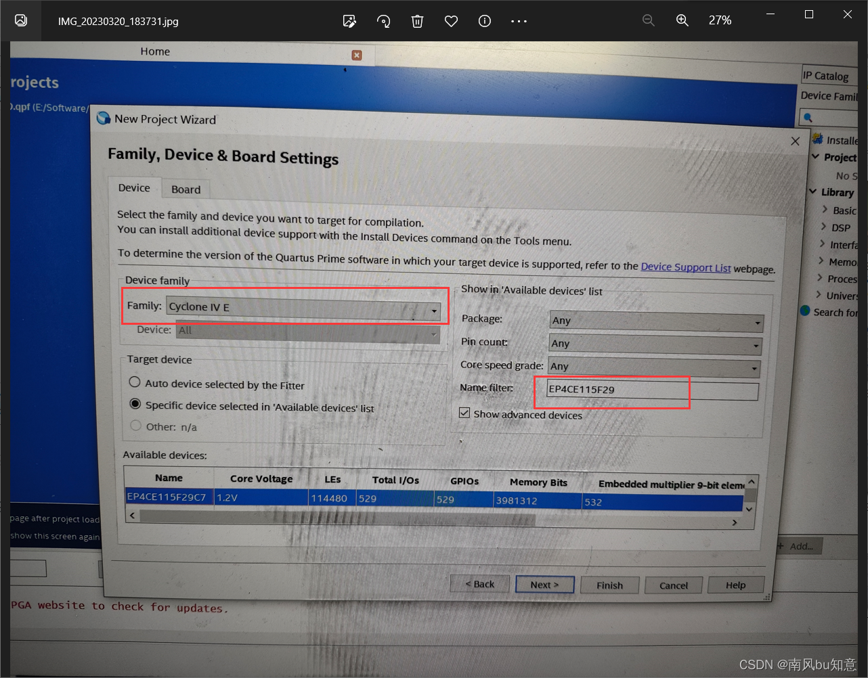Select the Home tab in Quartus
Screen dimensions: 868x678
(155, 51)
